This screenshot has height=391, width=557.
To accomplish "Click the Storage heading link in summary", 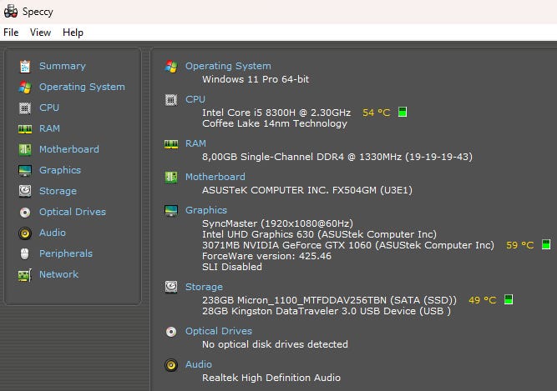I will click(x=205, y=287).
